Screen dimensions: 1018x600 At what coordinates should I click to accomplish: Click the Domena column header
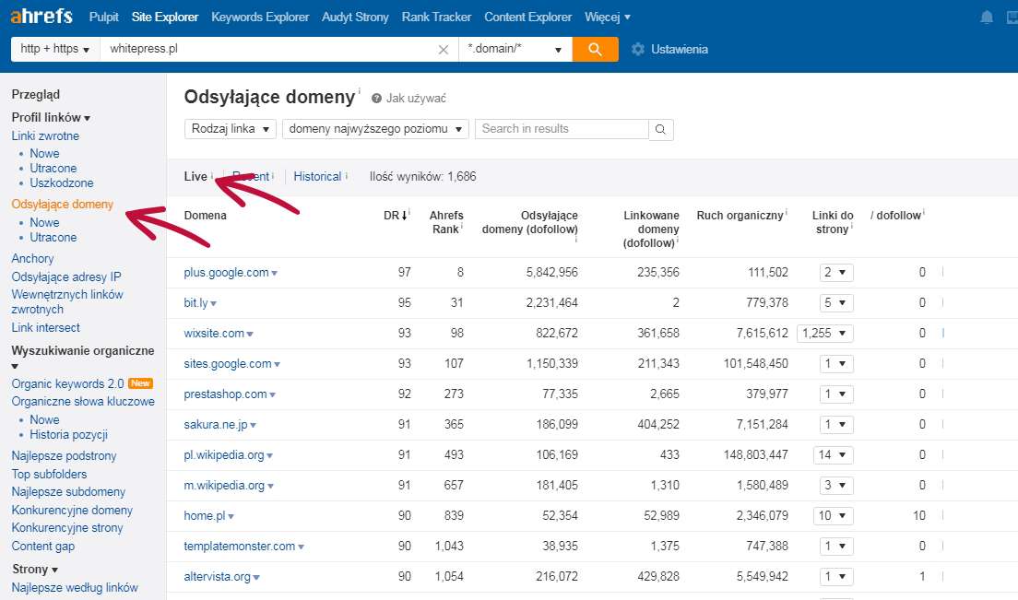coord(205,216)
